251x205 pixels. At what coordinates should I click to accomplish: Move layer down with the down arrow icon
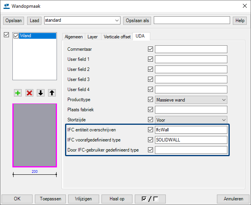pos(41,93)
